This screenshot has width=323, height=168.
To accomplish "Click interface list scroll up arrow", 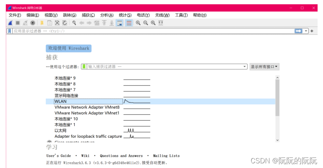I will 277,78.
